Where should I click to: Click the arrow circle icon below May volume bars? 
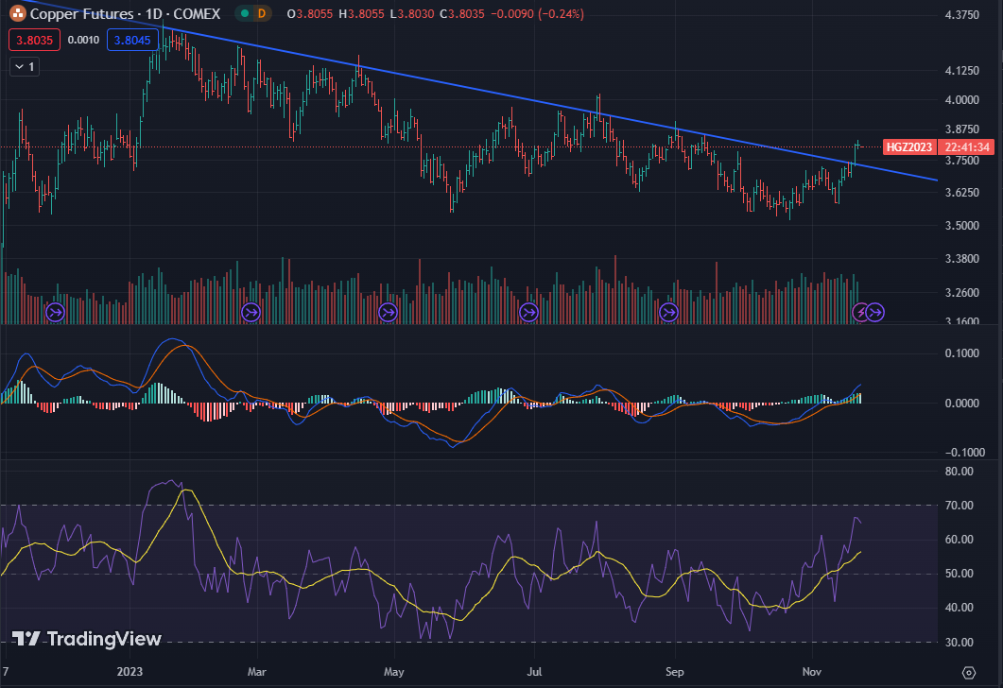point(388,312)
